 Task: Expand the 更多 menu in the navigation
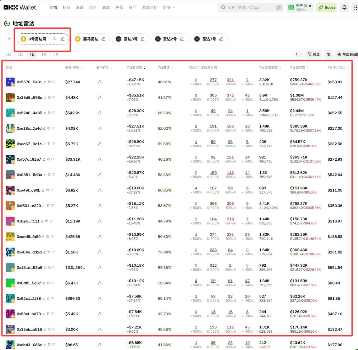(x=169, y=7)
